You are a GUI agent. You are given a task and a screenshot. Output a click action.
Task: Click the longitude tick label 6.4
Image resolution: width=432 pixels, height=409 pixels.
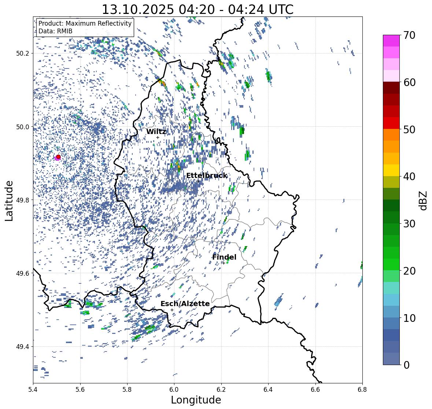pos(268,389)
